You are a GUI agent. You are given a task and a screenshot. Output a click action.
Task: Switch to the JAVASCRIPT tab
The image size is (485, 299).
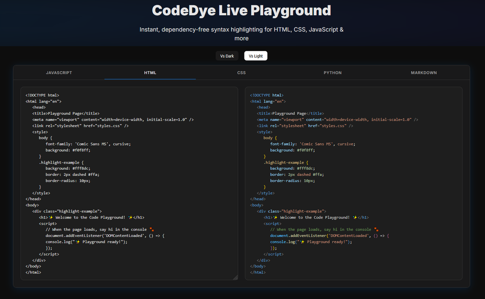(59, 73)
